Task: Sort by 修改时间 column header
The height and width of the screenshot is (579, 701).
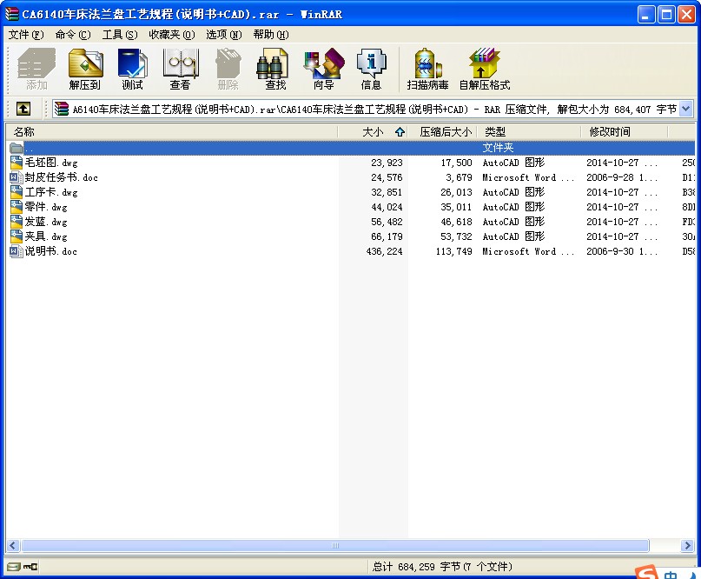Action: pyautogui.click(x=623, y=132)
